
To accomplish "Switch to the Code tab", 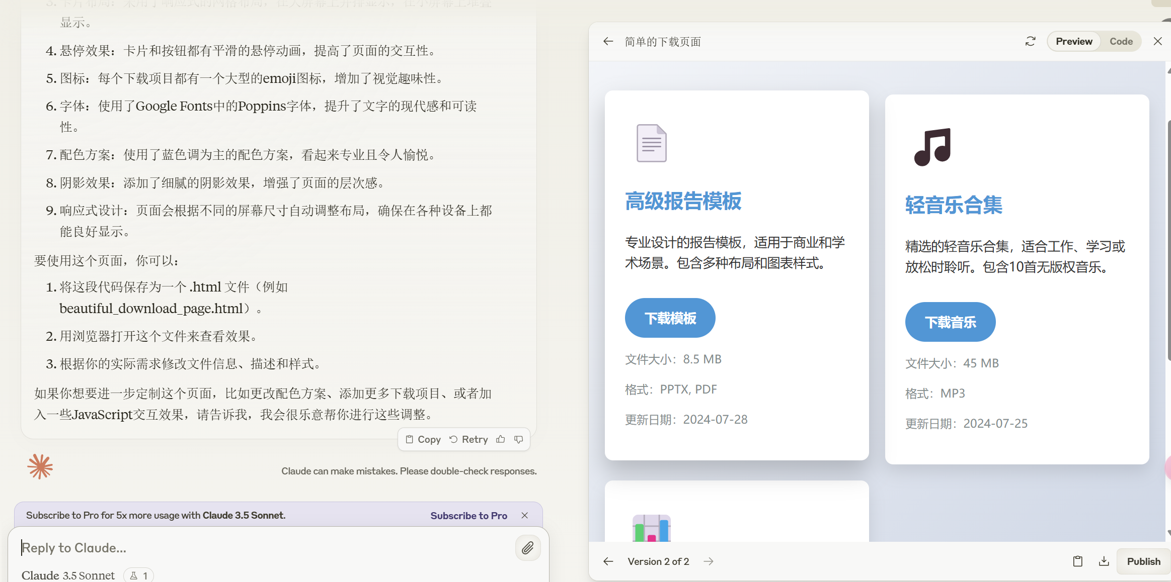I will coord(1121,41).
